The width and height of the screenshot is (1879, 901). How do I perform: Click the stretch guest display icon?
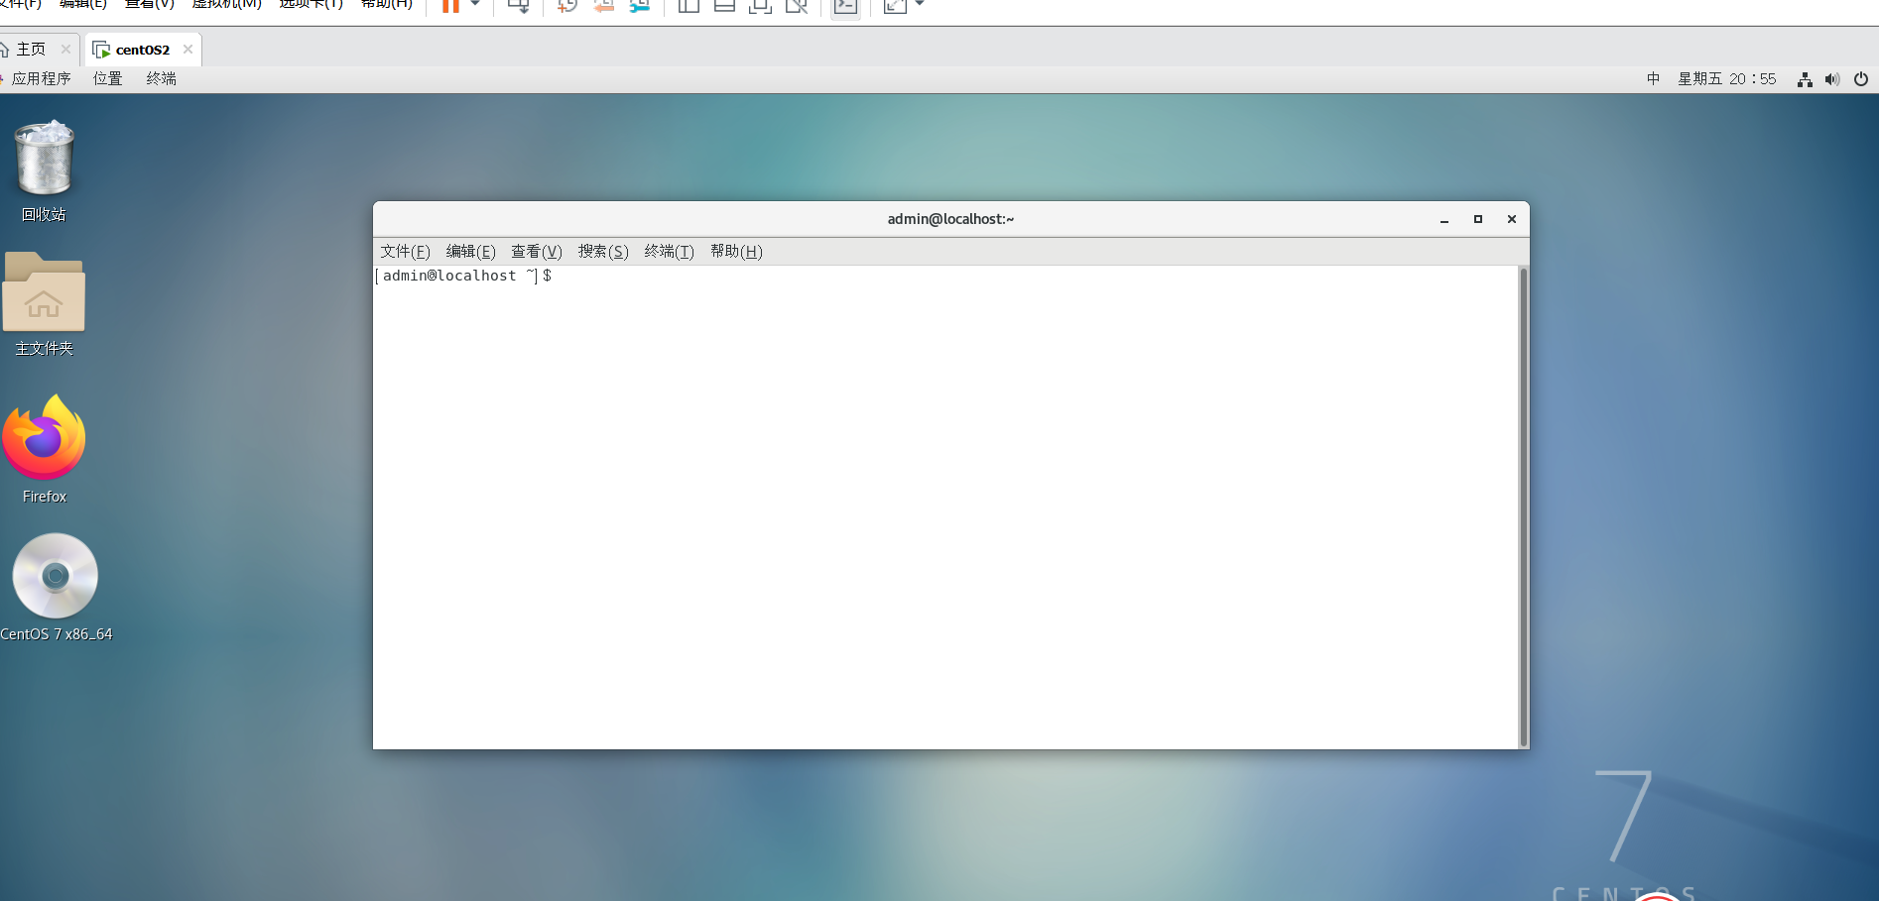pyautogui.click(x=895, y=5)
